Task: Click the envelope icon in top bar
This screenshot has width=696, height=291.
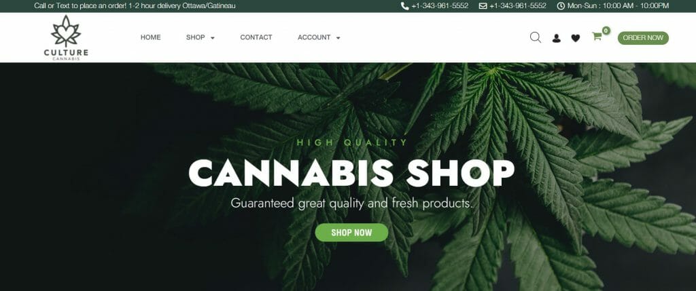Action: pos(483,5)
